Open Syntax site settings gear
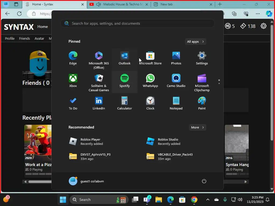This screenshot has height=206, width=275. (263, 26)
